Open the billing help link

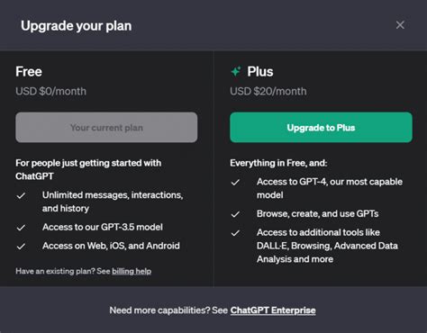click(132, 271)
